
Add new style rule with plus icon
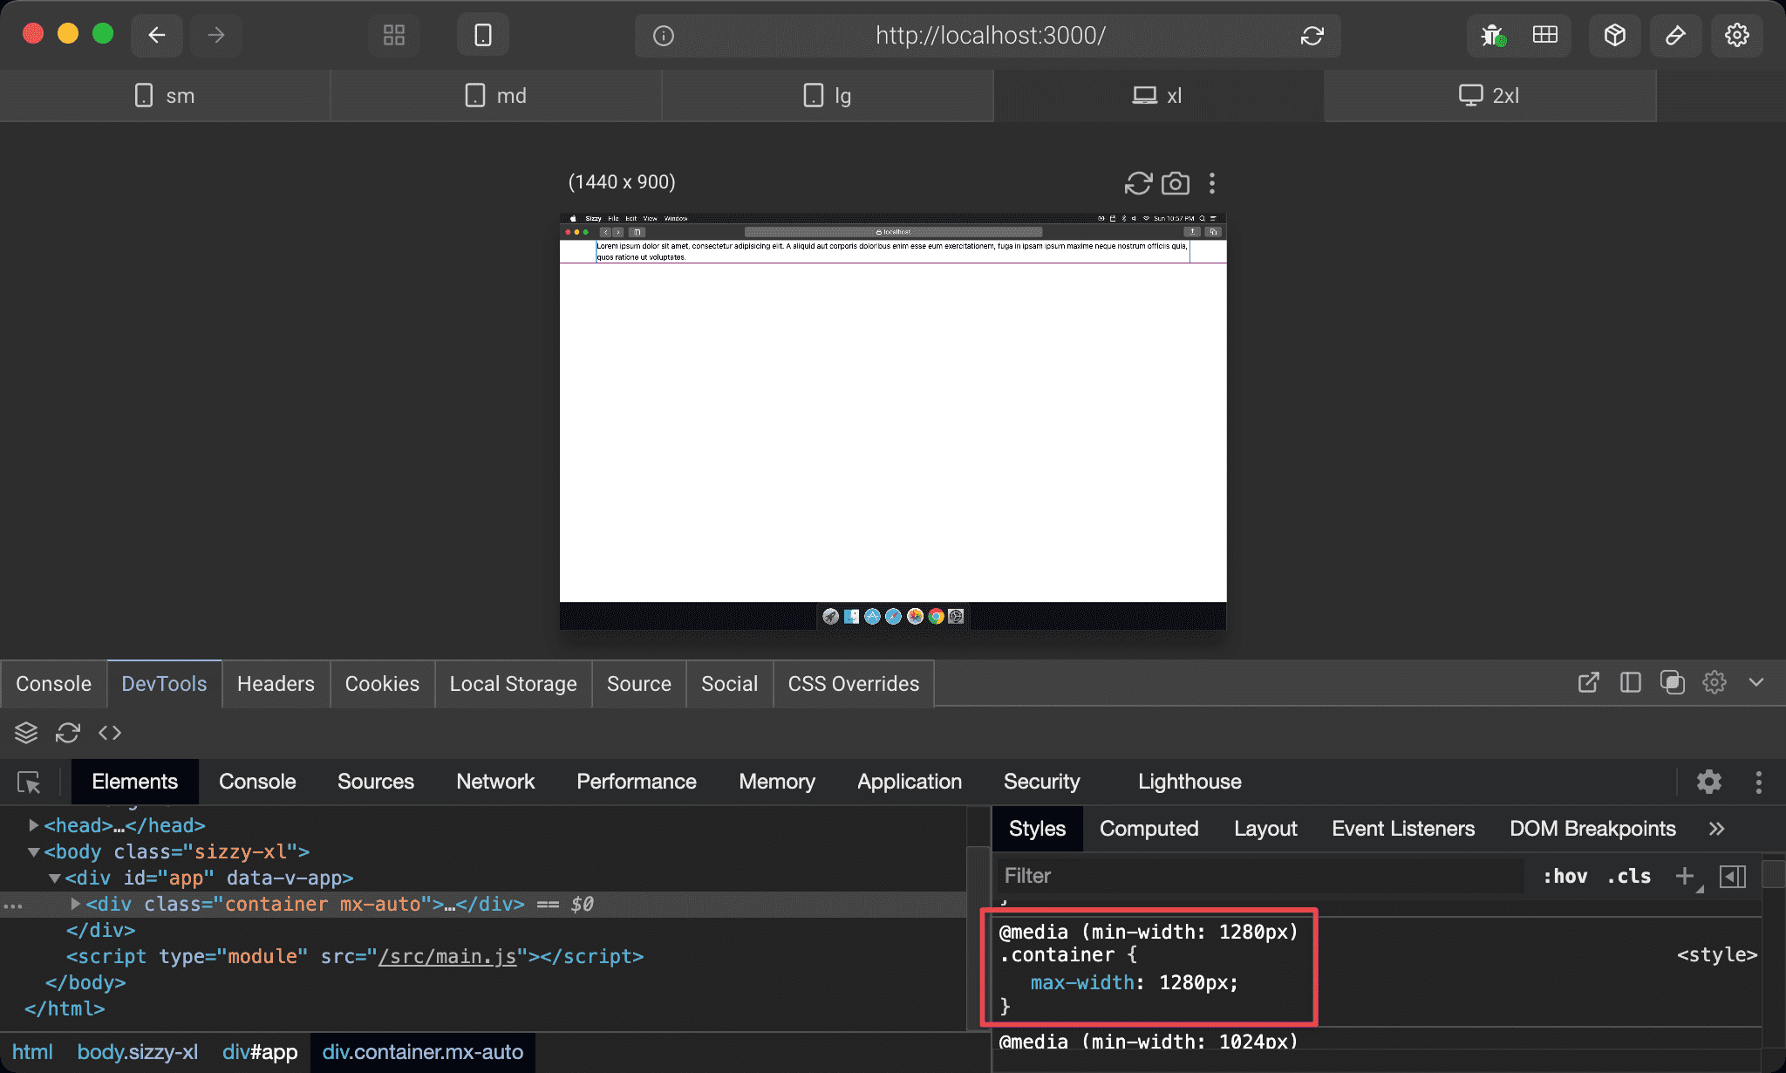coord(1687,876)
